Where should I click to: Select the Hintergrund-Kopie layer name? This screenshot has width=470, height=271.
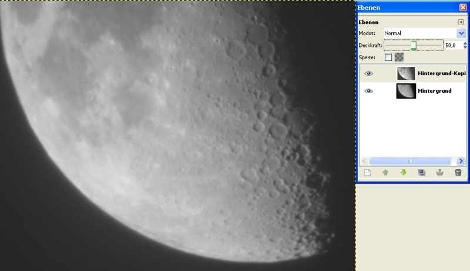tap(442, 73)
